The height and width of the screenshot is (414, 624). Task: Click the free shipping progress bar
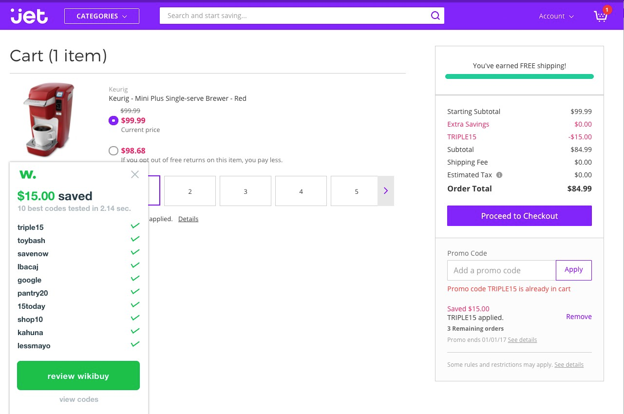(x=519, y=76)
